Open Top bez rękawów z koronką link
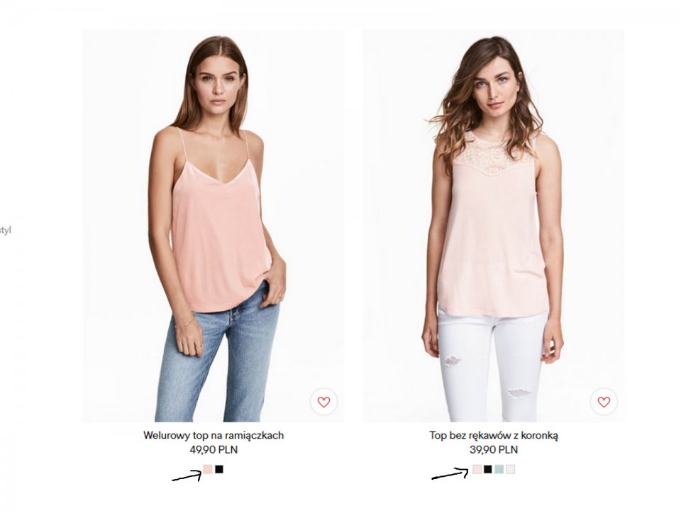Image resolution: width=681 pixels, height=511 pixels. [x=494, y=435]
